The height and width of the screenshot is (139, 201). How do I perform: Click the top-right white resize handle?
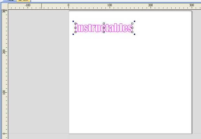point(132,24)
